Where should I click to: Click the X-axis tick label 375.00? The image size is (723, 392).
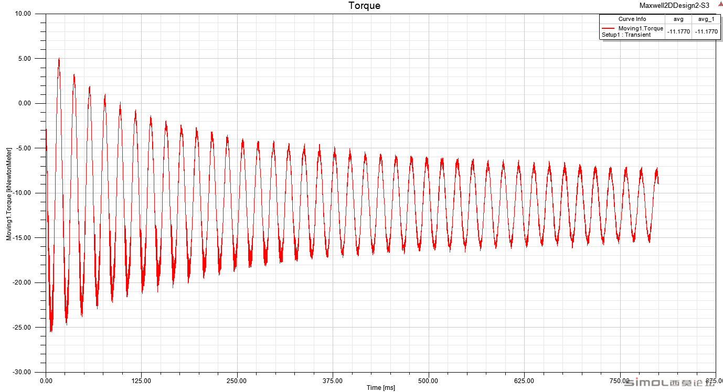click(333, 380)
